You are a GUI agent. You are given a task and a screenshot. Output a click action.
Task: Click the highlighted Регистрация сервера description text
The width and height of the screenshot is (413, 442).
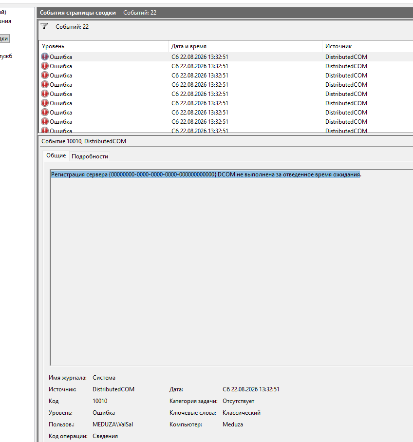206,174
